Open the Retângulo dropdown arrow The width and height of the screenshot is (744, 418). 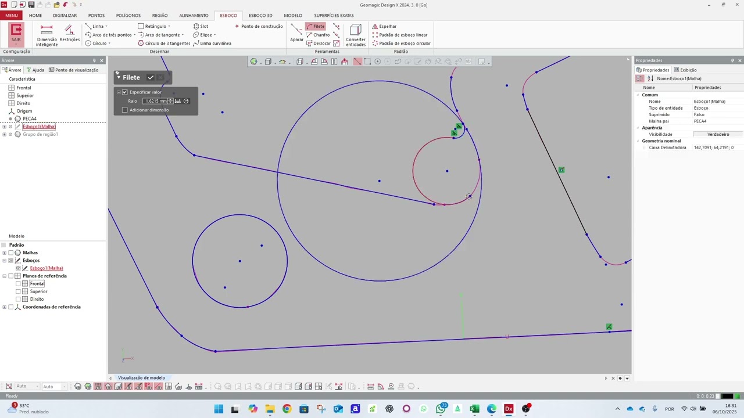169,26
